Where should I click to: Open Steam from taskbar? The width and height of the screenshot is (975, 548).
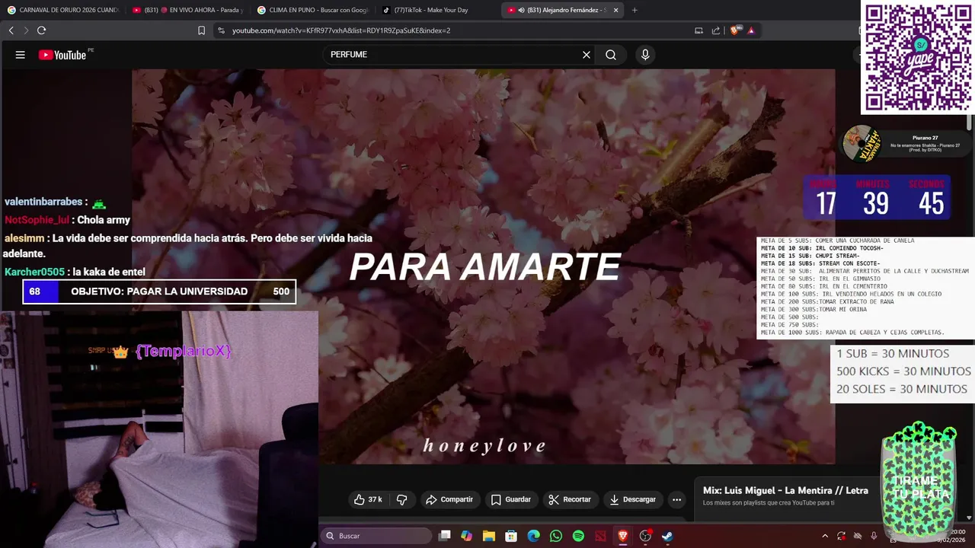[x=667, y=536]
